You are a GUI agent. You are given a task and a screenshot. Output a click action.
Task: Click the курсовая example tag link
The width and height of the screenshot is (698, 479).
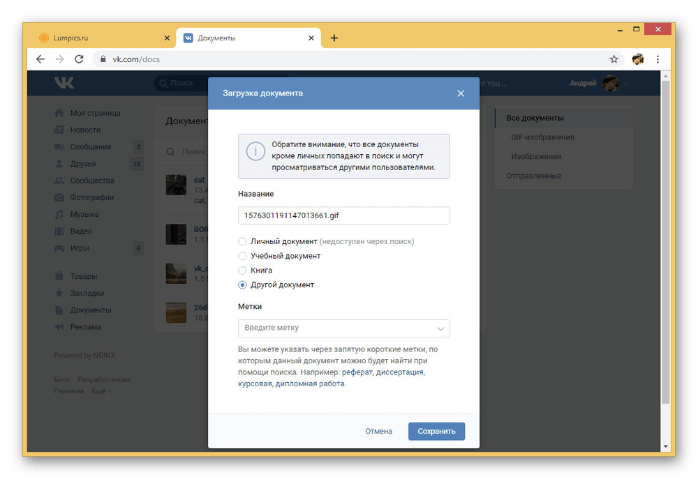[x=255, y=383]
